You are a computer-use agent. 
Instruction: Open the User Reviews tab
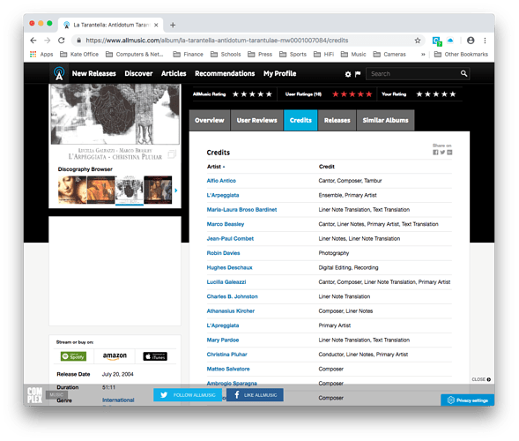[256, 120]
